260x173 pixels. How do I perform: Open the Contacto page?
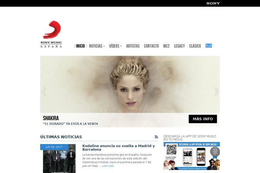pyautogui.click(x=151, y=46)
